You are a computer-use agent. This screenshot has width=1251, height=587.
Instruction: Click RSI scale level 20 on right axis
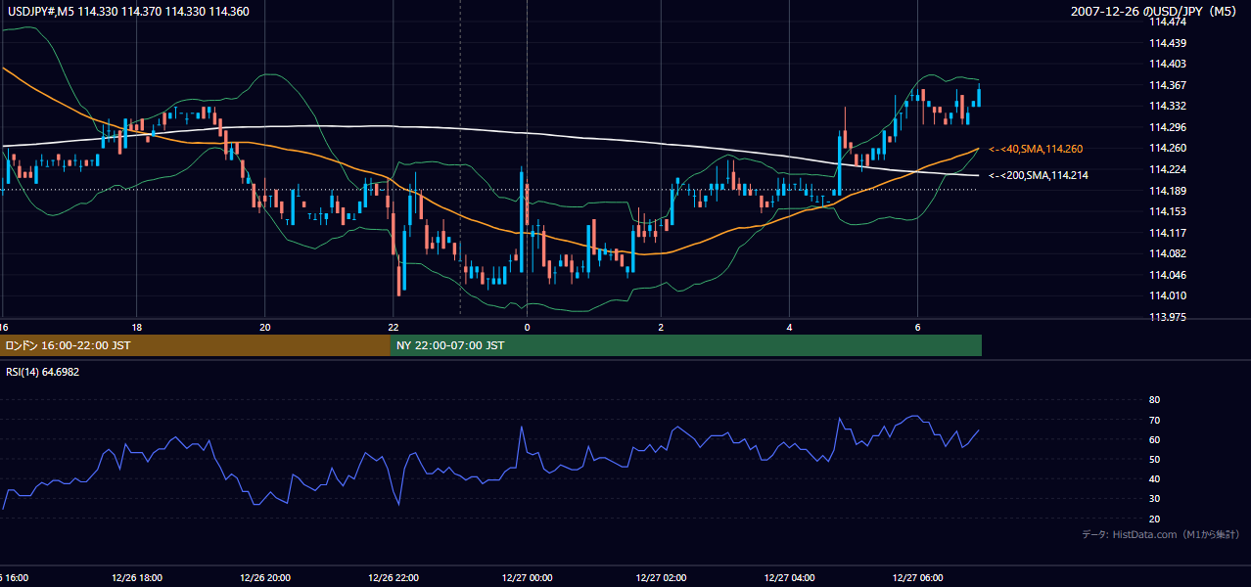coord(1154,519)
